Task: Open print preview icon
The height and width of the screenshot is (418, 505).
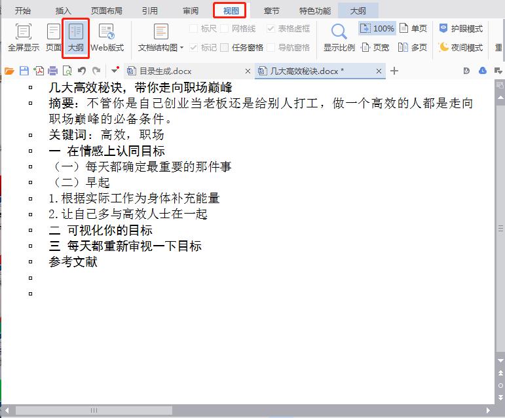Action: click(x=67, y=71)
